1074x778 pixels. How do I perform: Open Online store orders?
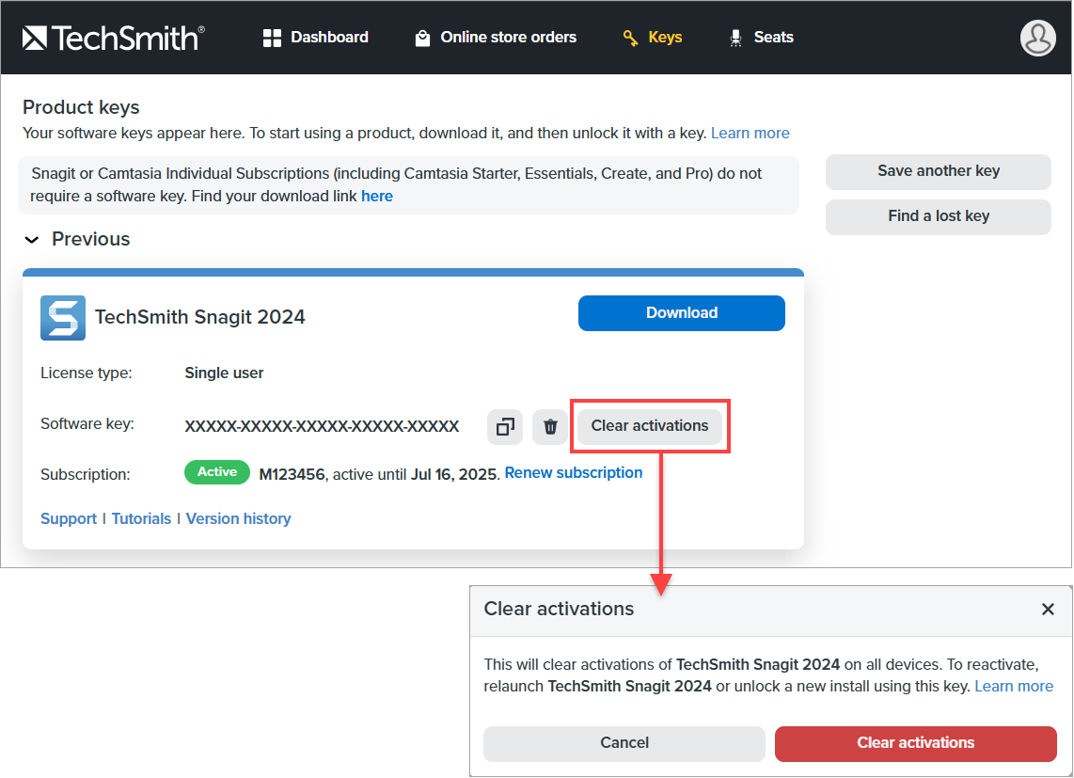pos(496,38)
